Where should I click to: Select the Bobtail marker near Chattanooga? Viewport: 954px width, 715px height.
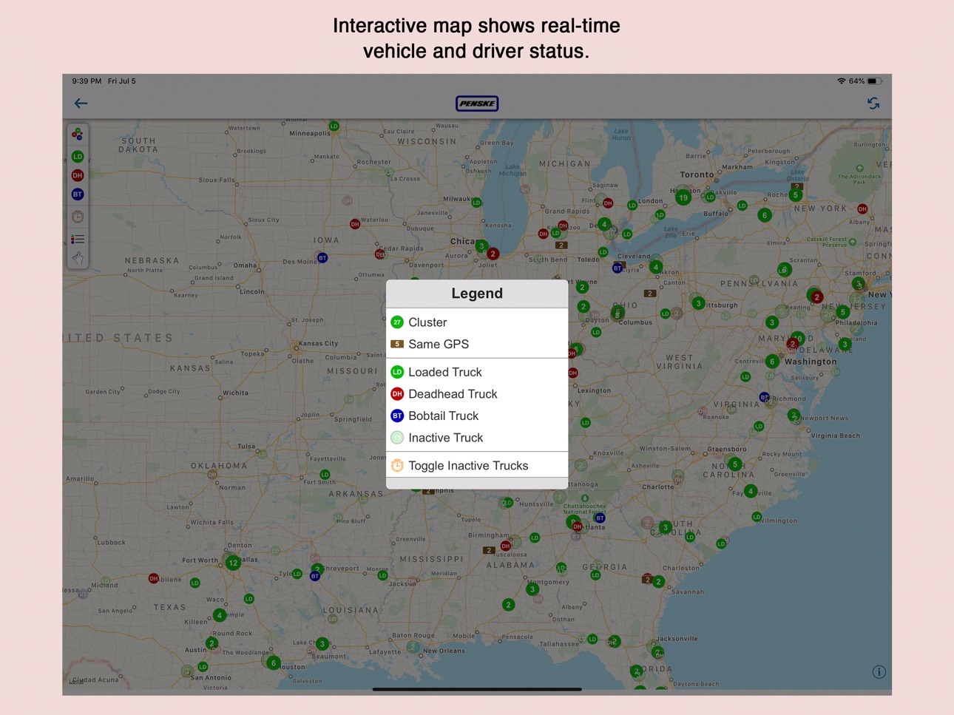(x=601, y=518)
